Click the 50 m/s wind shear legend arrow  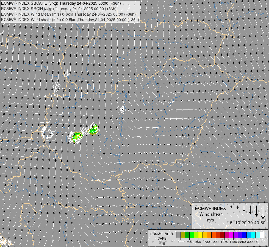pyautogui.click(x=263, y=212)
